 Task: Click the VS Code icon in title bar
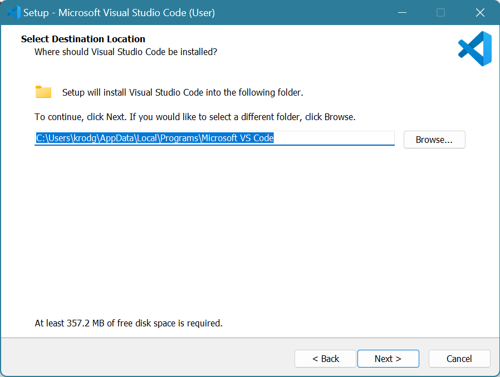13,12
